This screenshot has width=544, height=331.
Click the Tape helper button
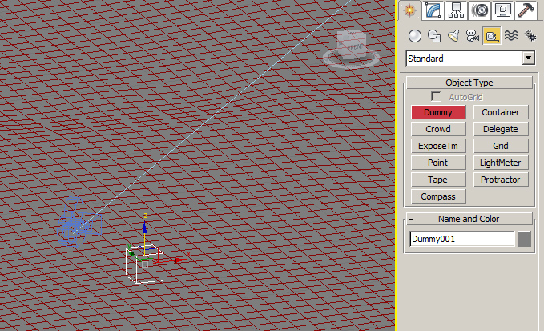tap(438, 180)
